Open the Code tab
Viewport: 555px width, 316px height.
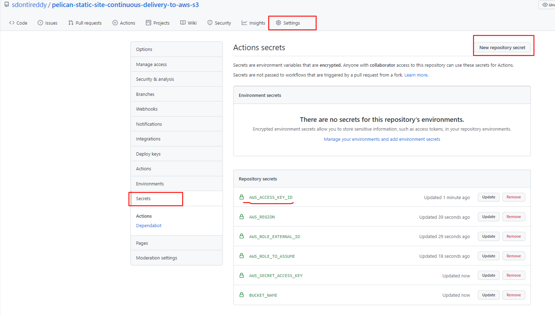coord(18,23)
